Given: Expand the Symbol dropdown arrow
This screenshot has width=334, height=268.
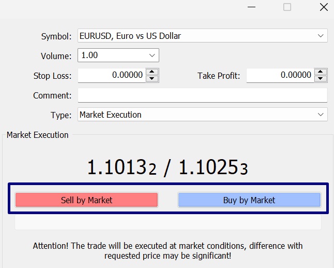Looking at the screenshot, I should (x=320, y=36).
